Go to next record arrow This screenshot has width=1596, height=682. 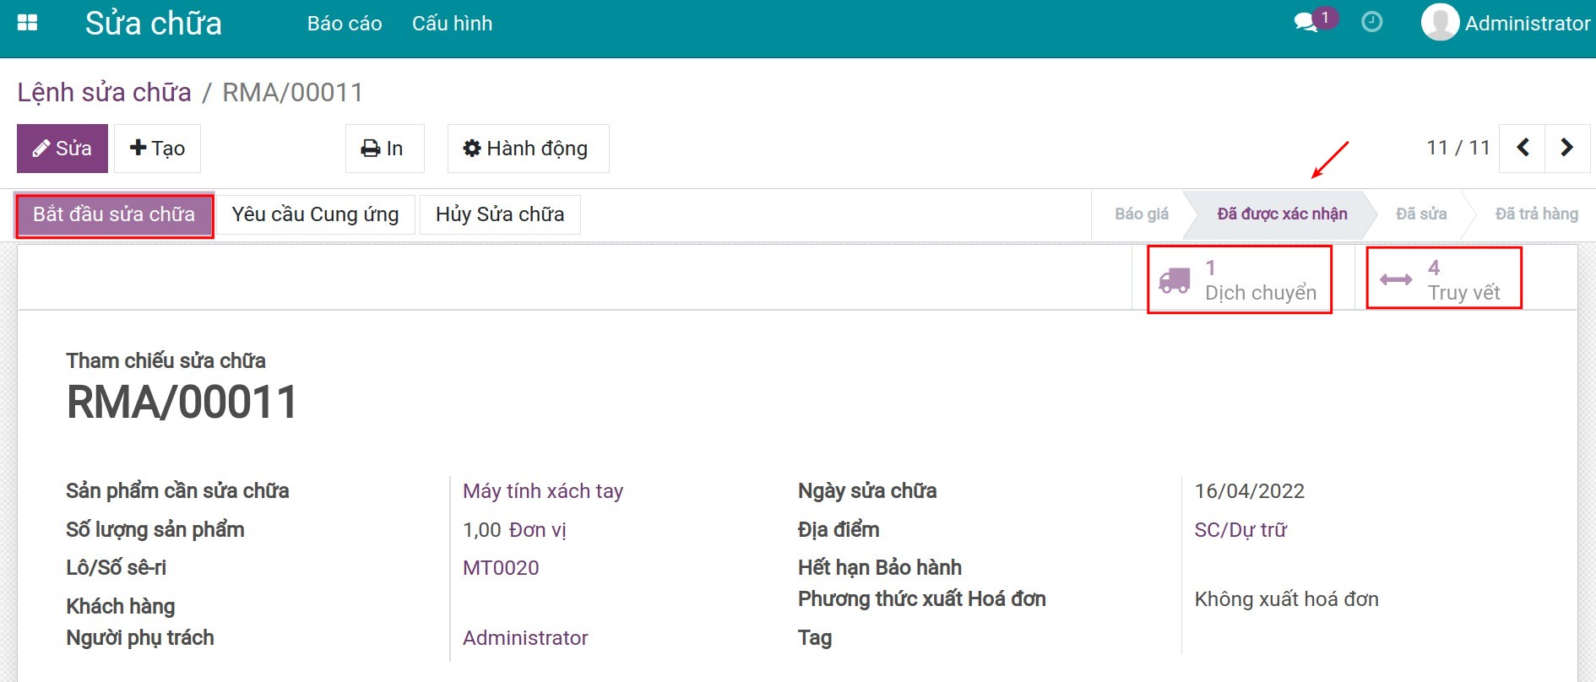[1567, 148]
